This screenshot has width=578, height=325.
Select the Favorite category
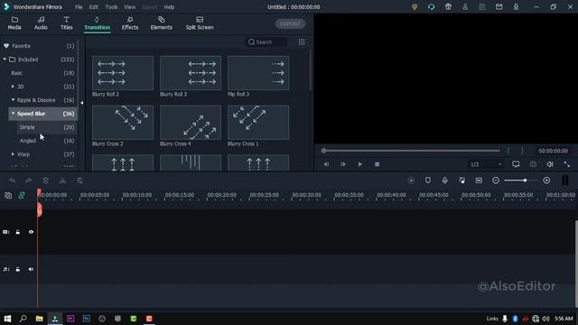(x=39, y=46)
